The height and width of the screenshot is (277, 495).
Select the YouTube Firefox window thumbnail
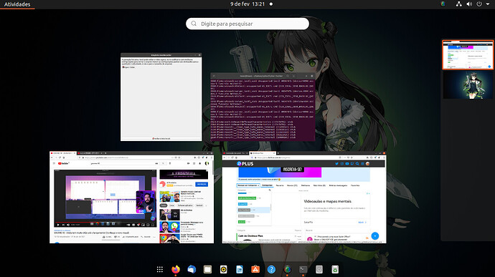pos(132,198)
